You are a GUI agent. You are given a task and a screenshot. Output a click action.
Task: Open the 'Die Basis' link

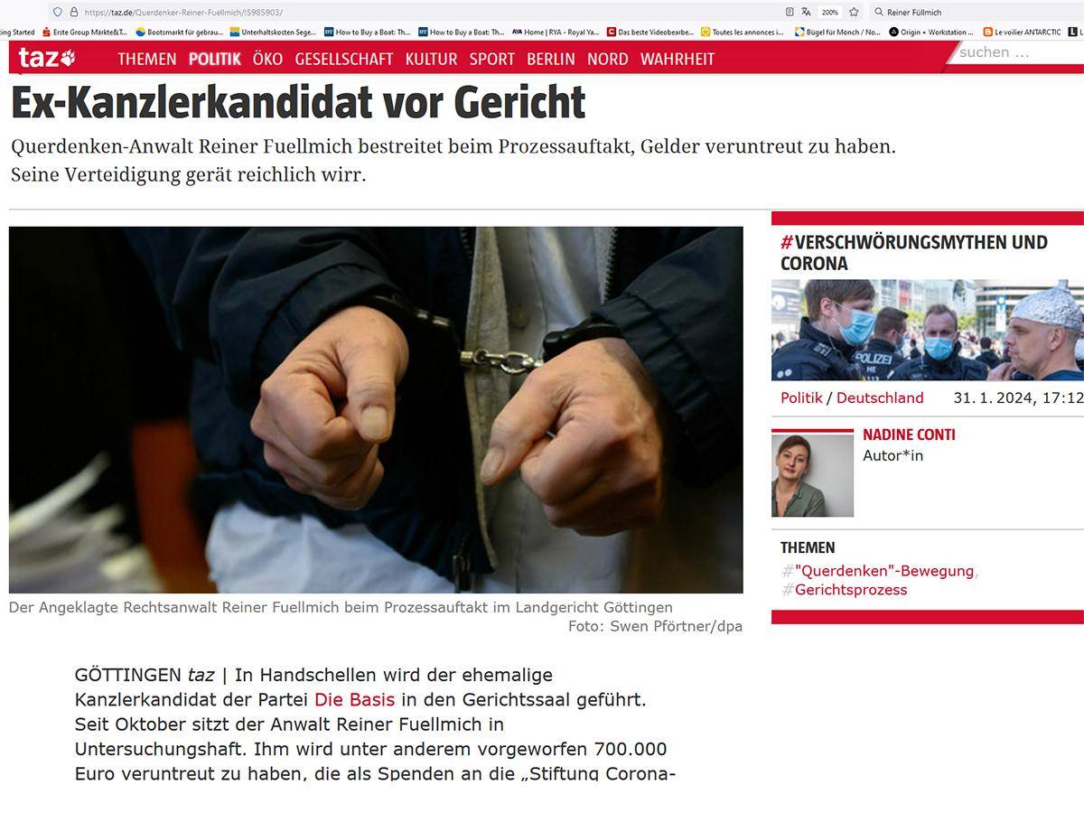[x=355, y=699]
